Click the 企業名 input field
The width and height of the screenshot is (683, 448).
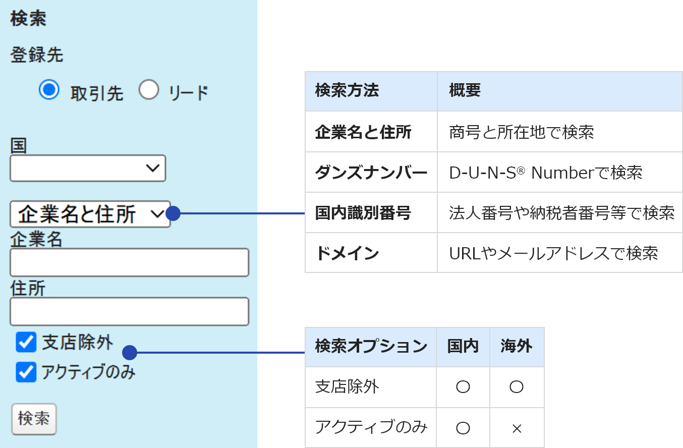(x=130, y=262)
